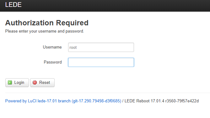Click the green arrow icon on Login

click(x=10, y=83)
